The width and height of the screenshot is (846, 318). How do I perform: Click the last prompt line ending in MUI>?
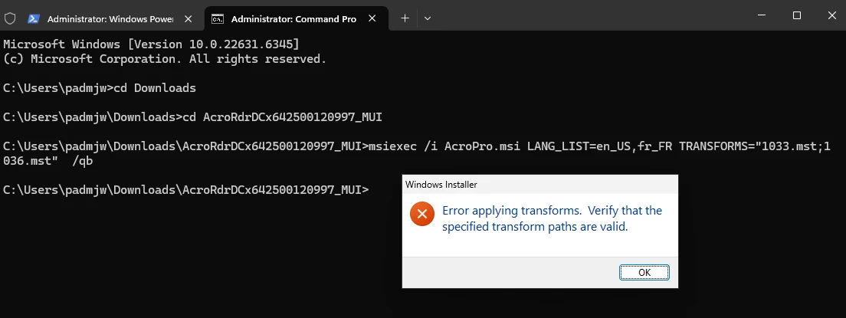coord(186,190)
